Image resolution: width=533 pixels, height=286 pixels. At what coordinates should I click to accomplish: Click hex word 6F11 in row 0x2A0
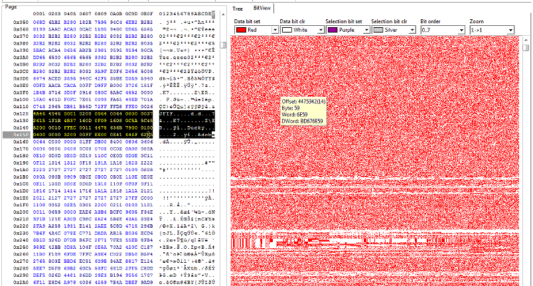click(38, 282)
